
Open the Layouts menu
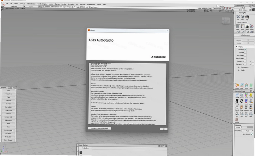23,4
